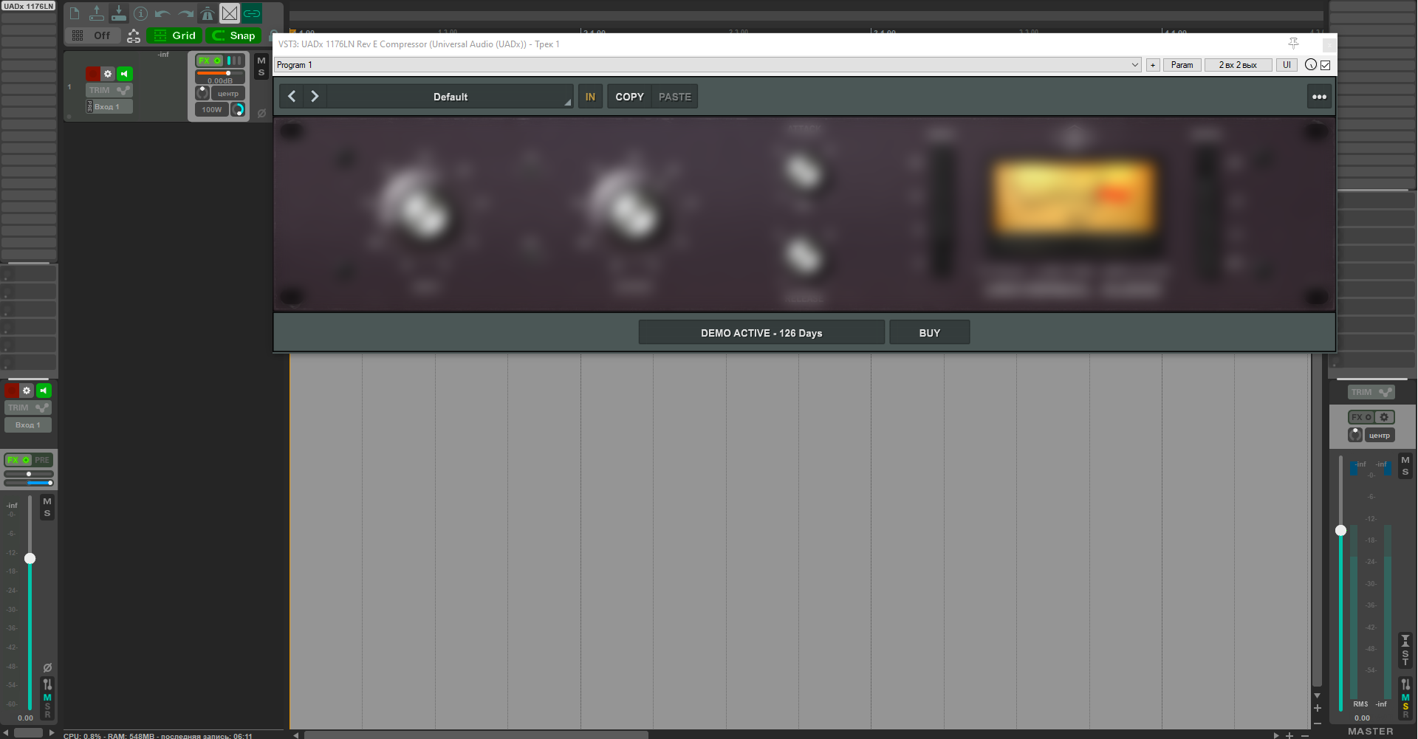The height and width of the screenshot is (739, 1418).
Task: Toggle the Grid lines button
Action: [174, 35]
